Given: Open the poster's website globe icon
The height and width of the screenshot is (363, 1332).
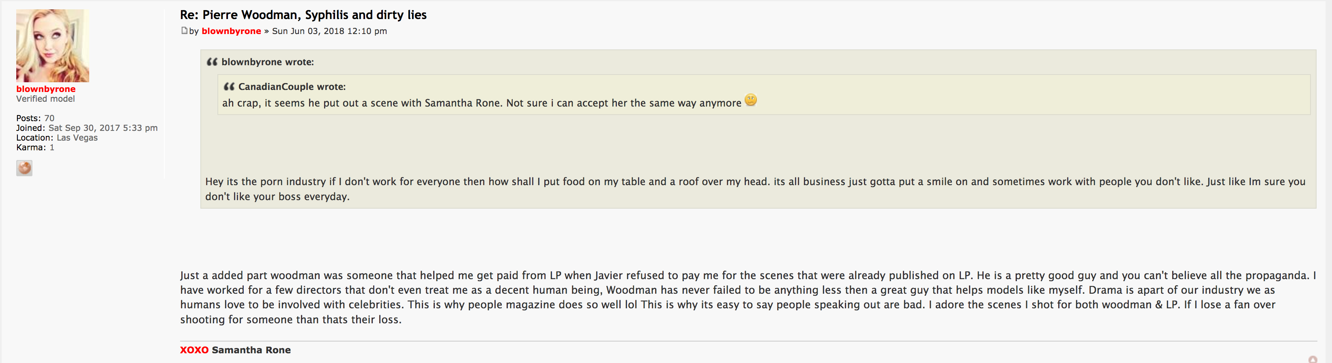Looking at the screenshot, I should click(x=24, y=168).
